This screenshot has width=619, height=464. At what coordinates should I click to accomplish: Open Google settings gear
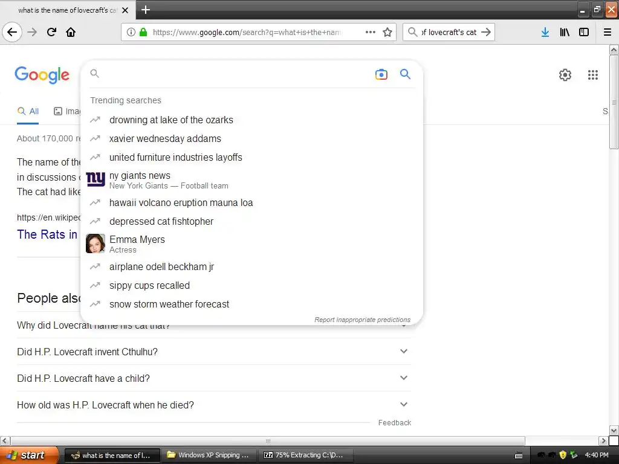coord(565,74)
